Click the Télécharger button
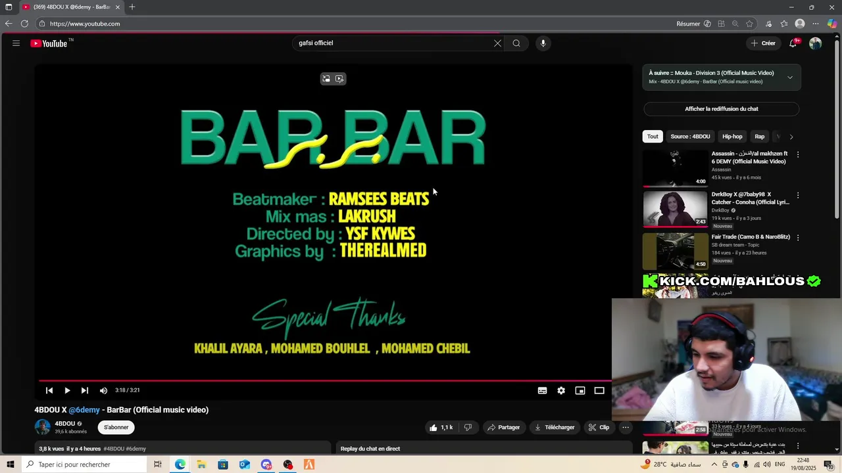 pyautogui.click(x=555, y=428)
